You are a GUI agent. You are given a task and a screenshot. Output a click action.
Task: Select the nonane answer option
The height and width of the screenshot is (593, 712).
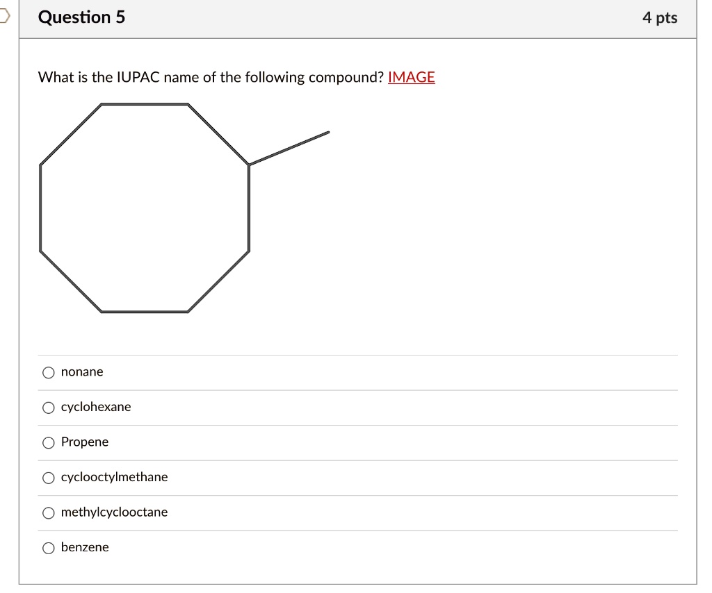pos(49,372)
